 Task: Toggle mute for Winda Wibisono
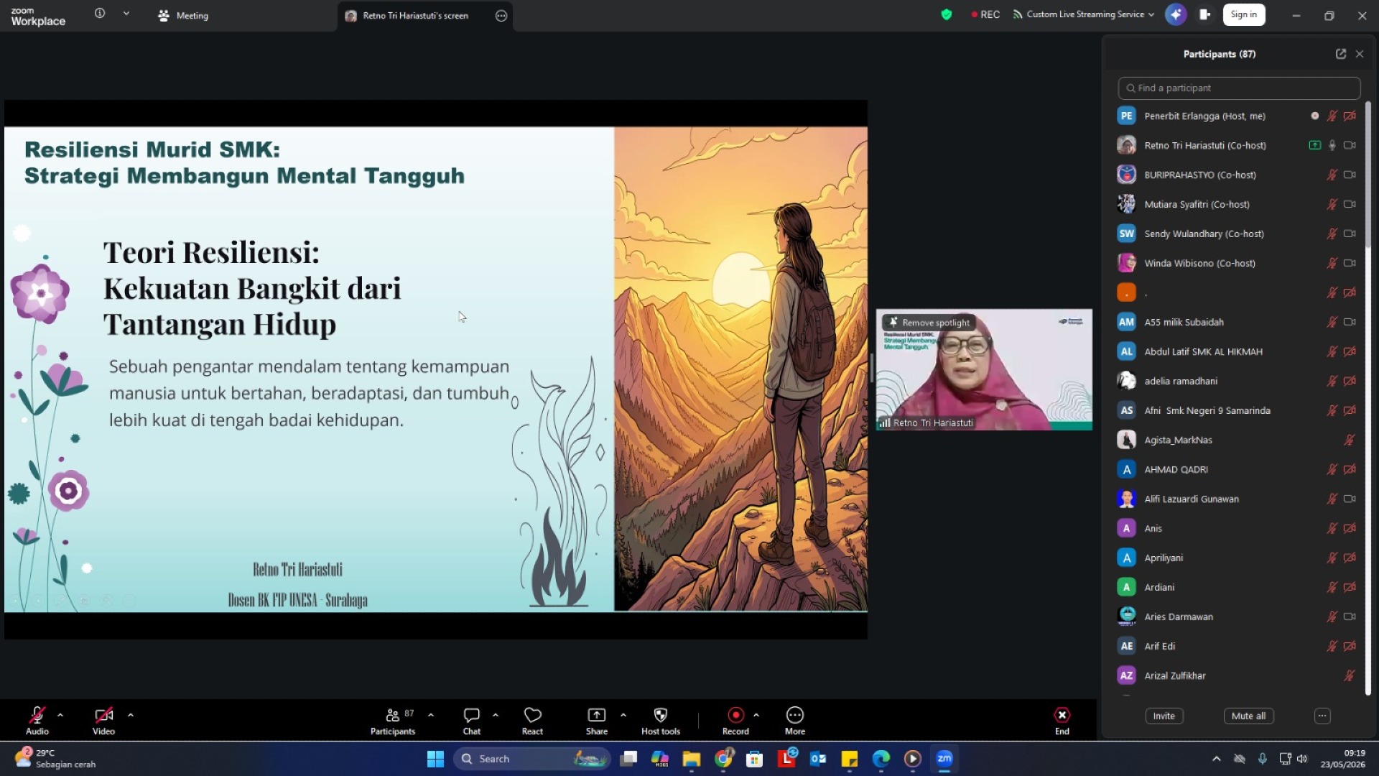point(1332,263)
